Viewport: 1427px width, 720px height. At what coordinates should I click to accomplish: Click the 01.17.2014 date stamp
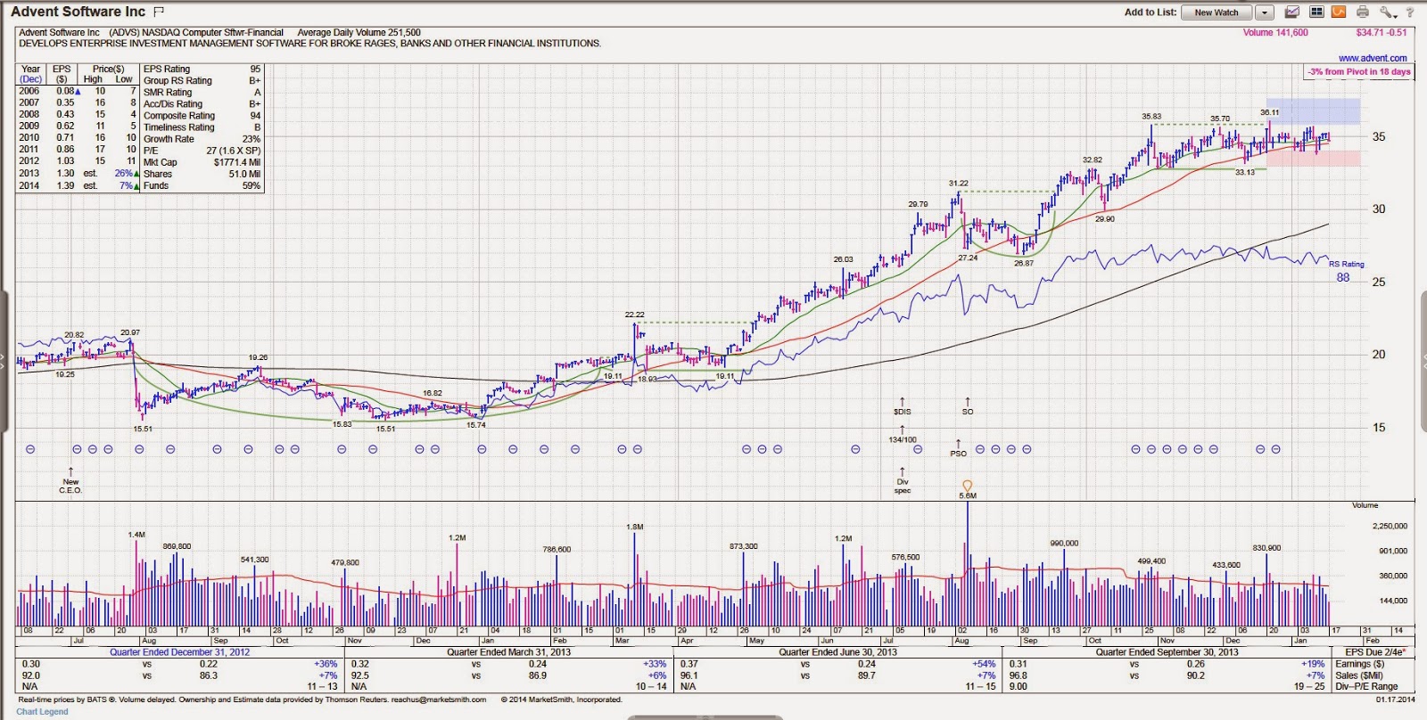pyautogui.click(x=1394, y=700)
